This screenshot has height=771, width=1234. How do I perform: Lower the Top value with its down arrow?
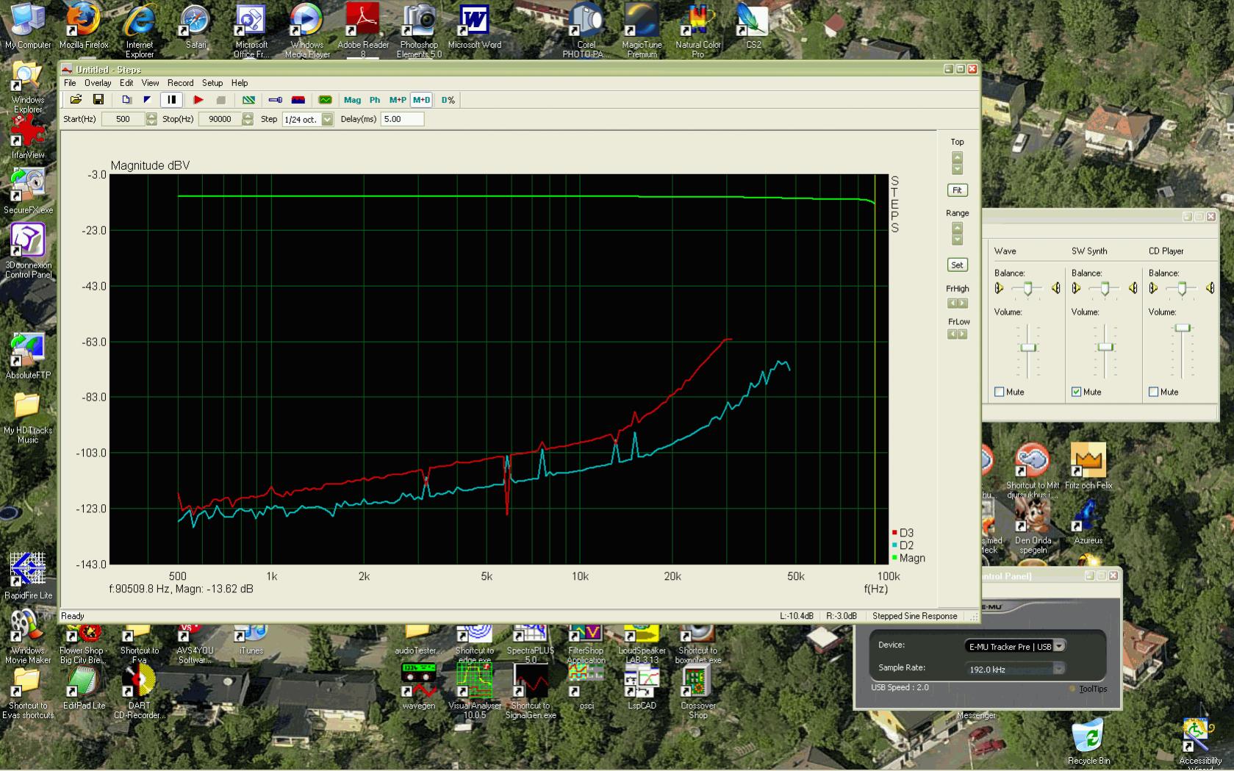(x=957, y=168)
